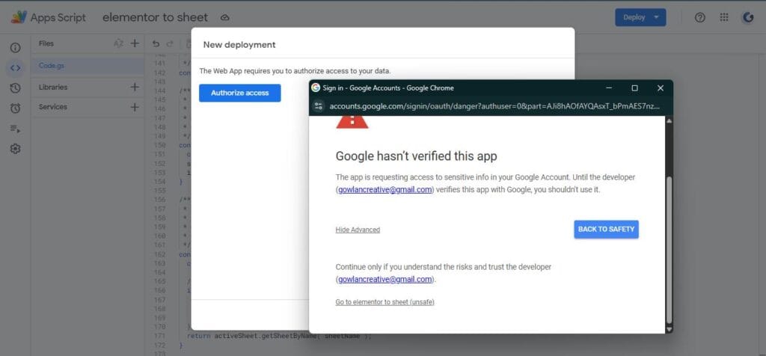Sort files alphabetically with A-Z icon
Screen dimensions: 766x356
click(118, 44)
